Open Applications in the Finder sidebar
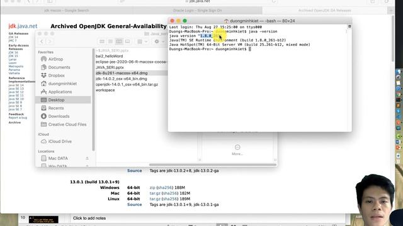The image size is (403, 226). coord(60,92)
